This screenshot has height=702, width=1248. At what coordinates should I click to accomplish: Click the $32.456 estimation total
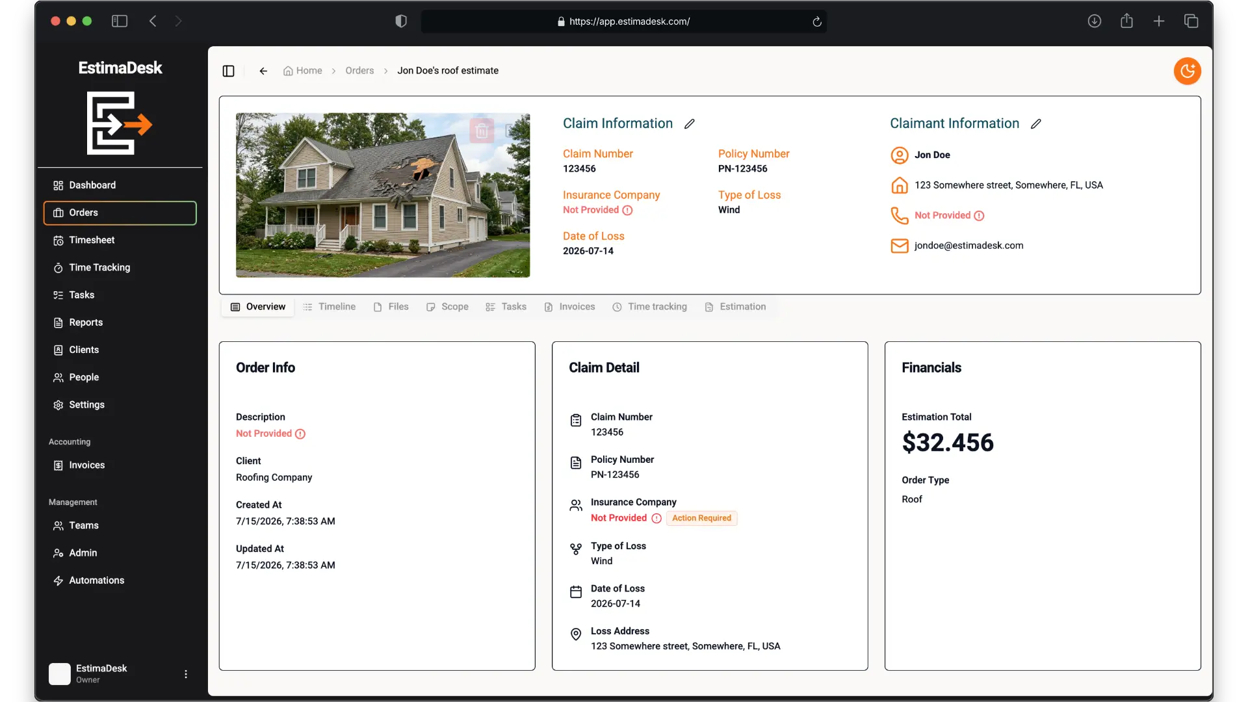tap(948, 443)
